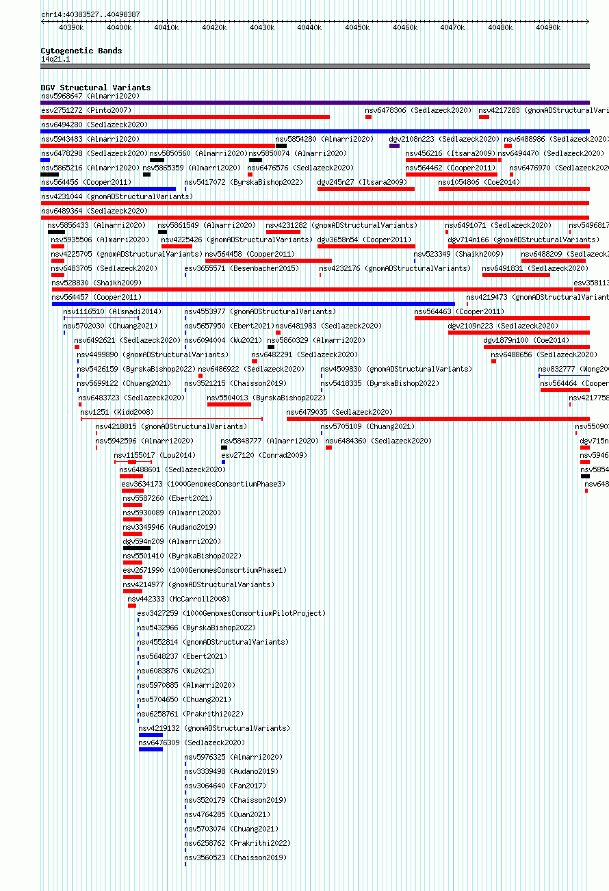The image size is (609, 891).
Task: Open the esv2751272 (Pinto2007) variant label
Action: [x=86, y=110]
